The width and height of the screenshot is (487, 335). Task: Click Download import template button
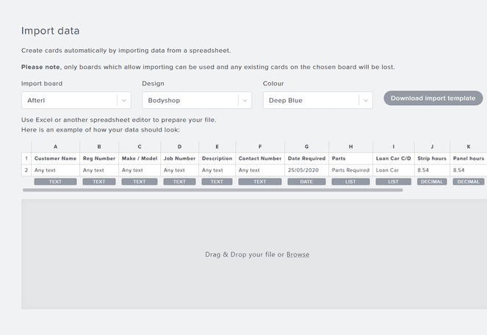(433, 98)
